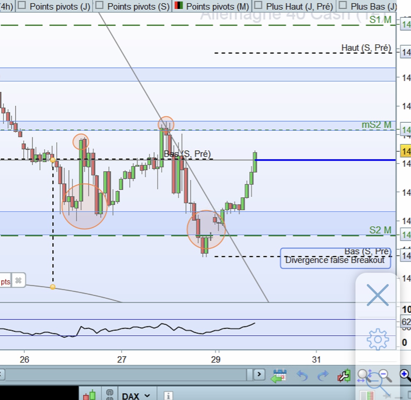The image size is (411, 400).
Task: Remove the pts measurement label
Action: pyautogui.click(x=18, y=281)
